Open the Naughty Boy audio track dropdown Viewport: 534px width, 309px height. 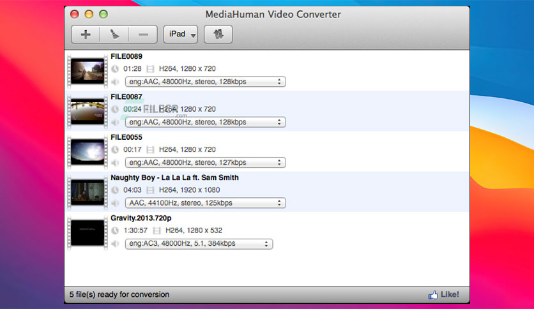click(205, 203)
